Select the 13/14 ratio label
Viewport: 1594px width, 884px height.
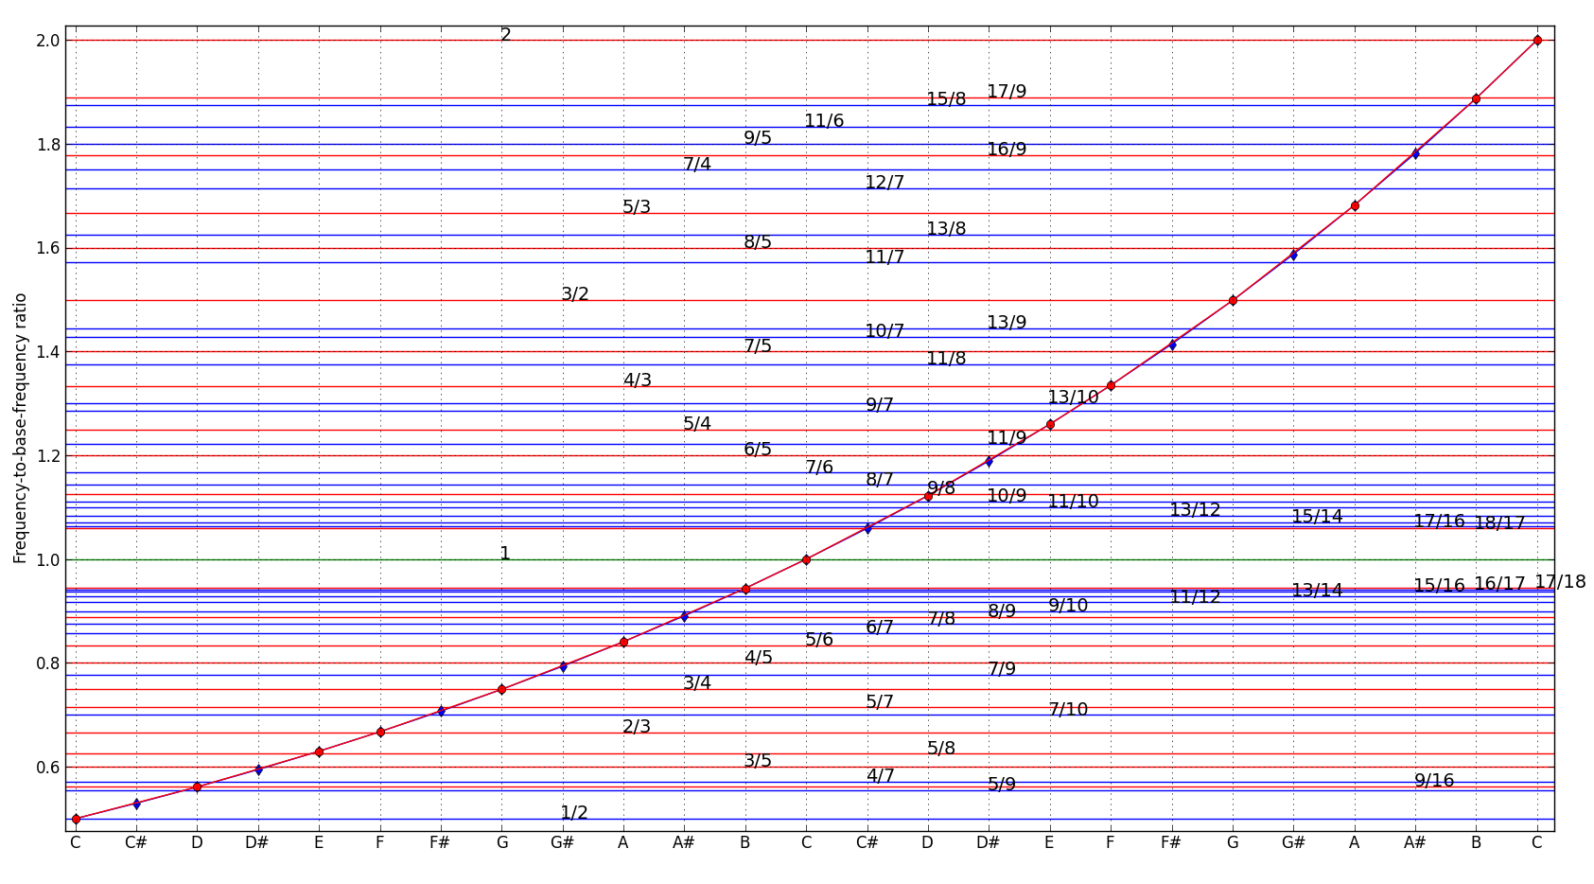pos(1317,591)
